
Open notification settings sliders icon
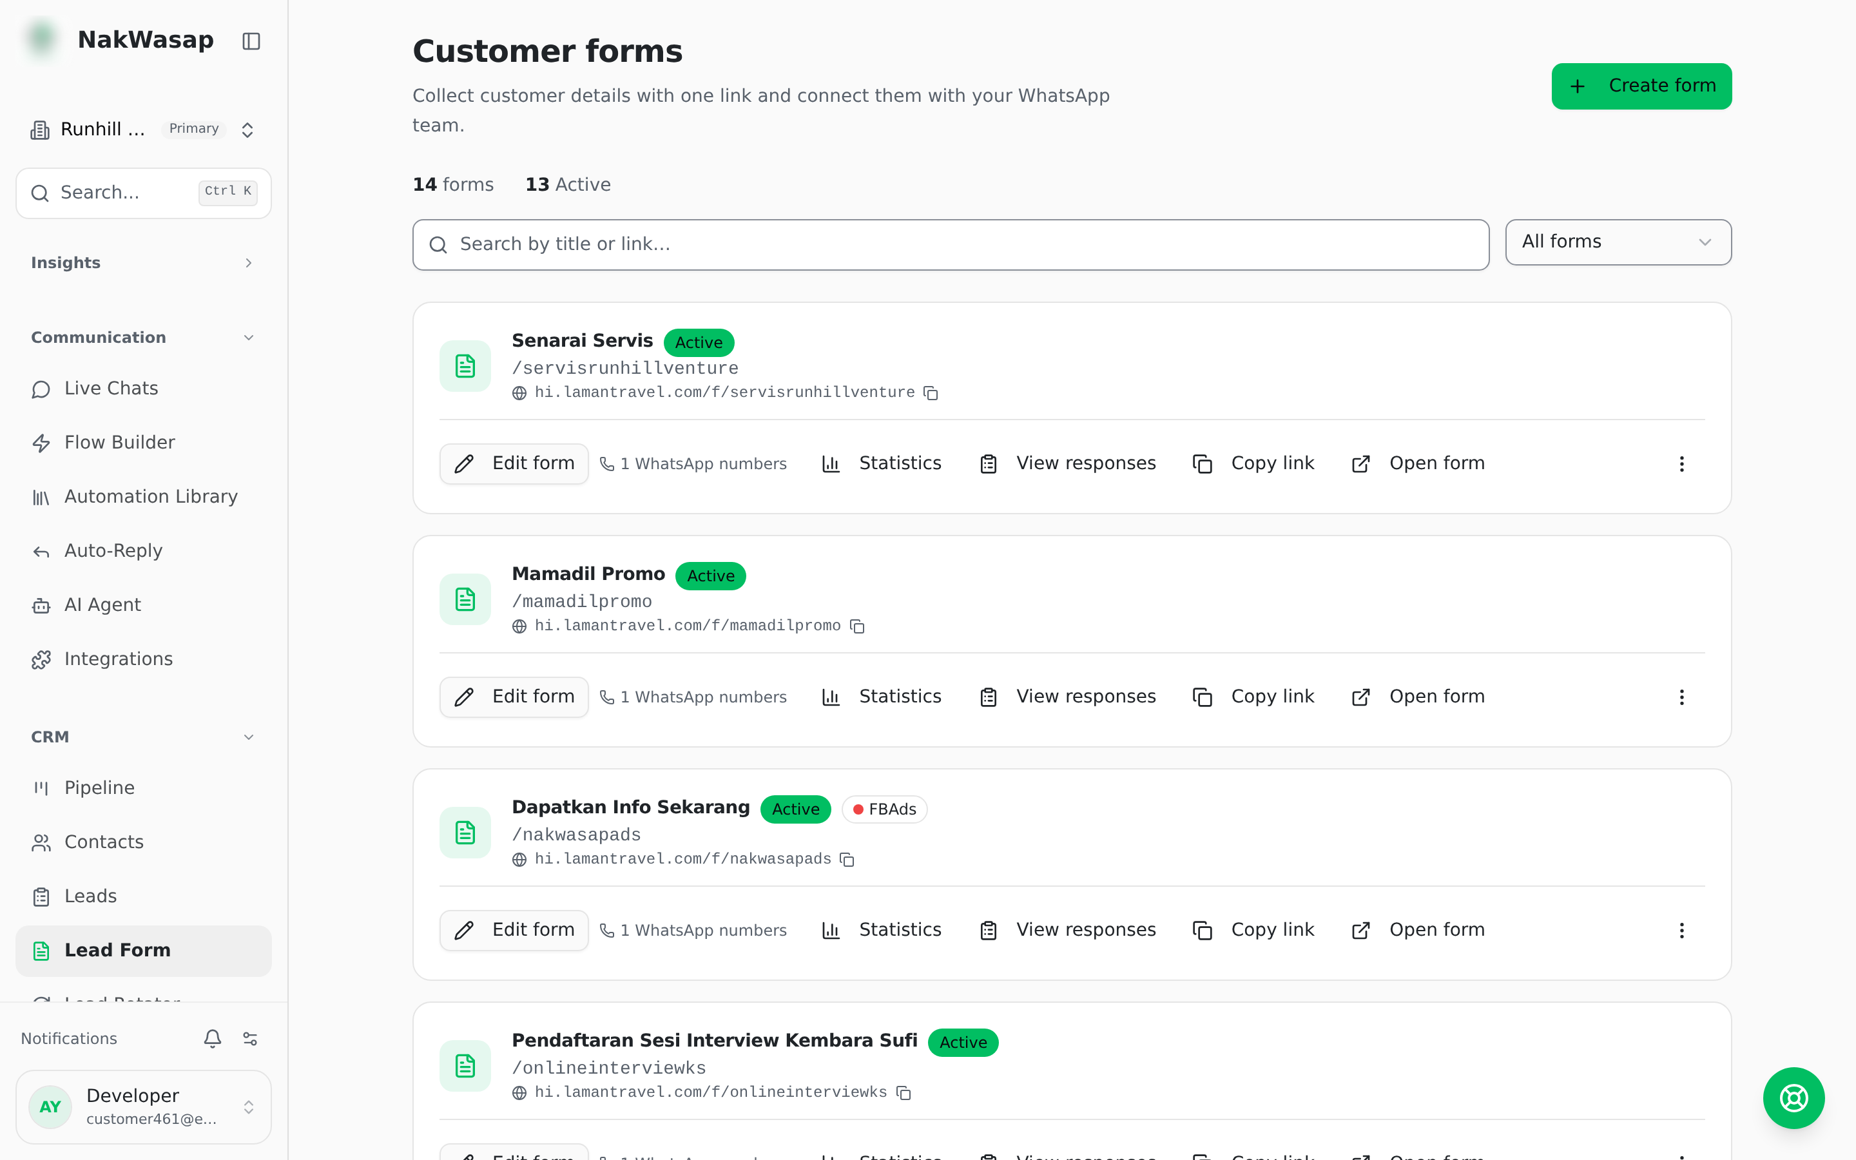pos(250,1038)
